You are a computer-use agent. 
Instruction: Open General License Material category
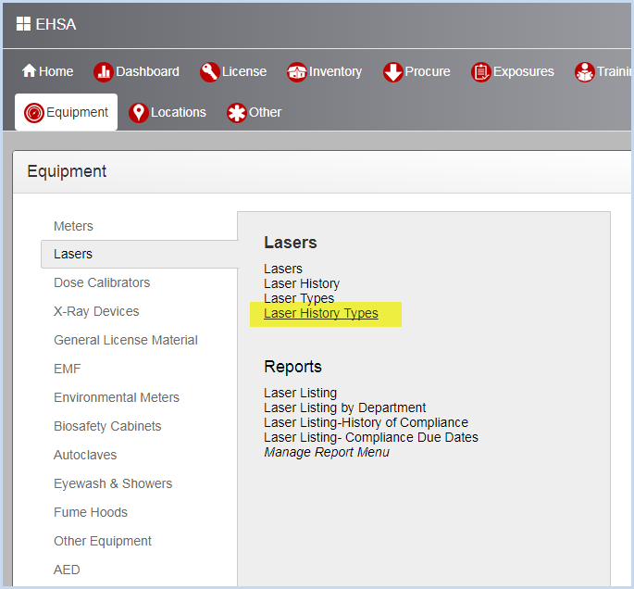126,340
